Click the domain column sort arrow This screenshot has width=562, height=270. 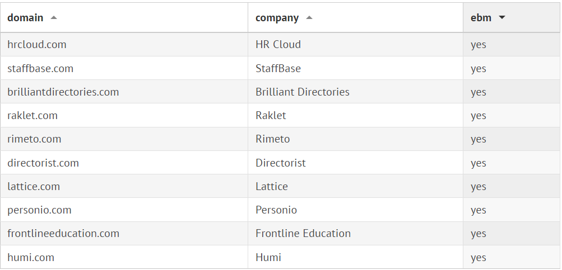[54, 18]
